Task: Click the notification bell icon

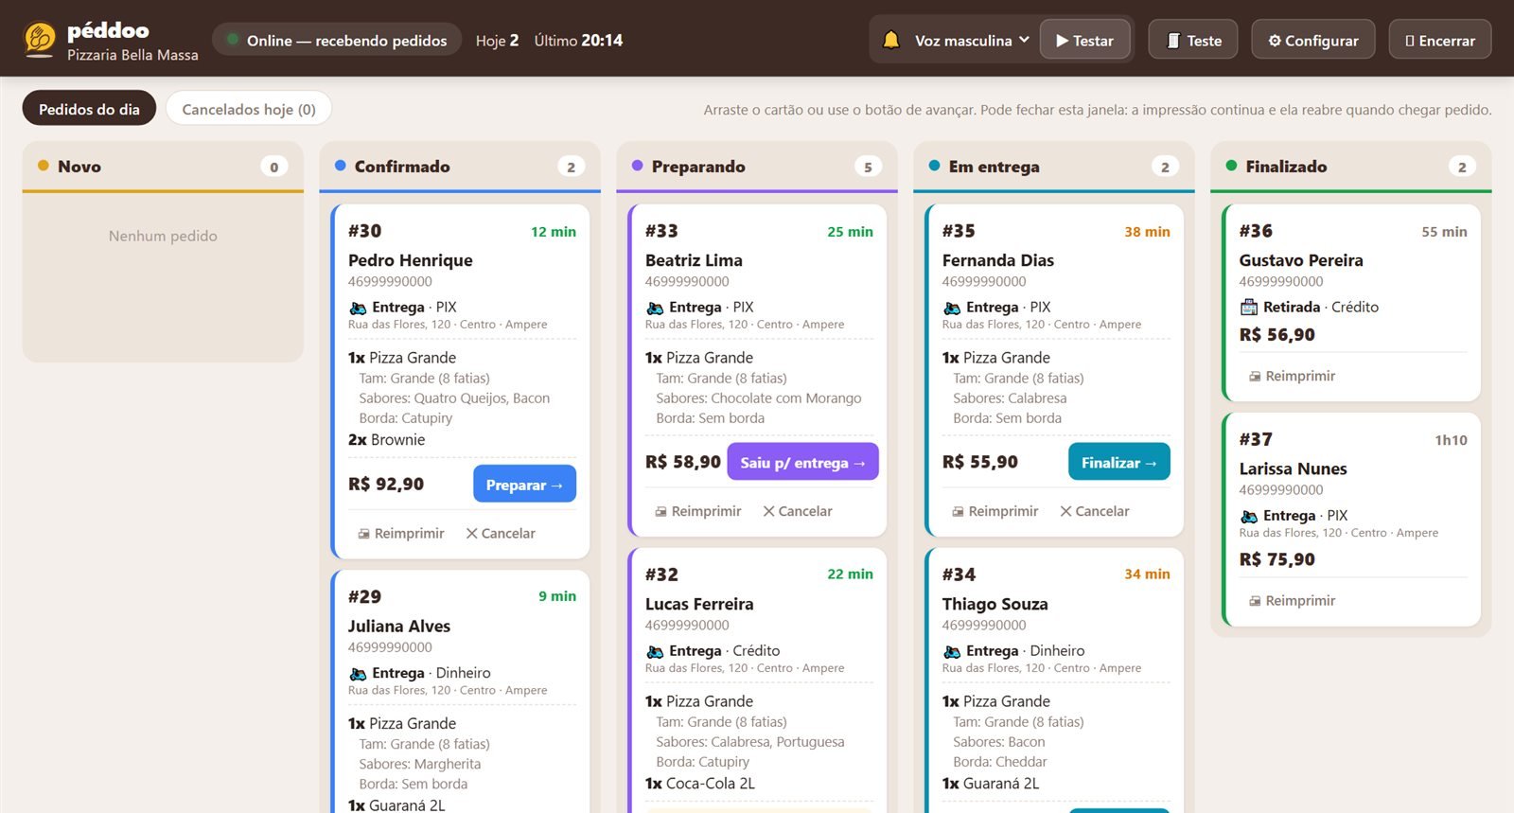Action: pyautogui.click(x=890, y=40)
